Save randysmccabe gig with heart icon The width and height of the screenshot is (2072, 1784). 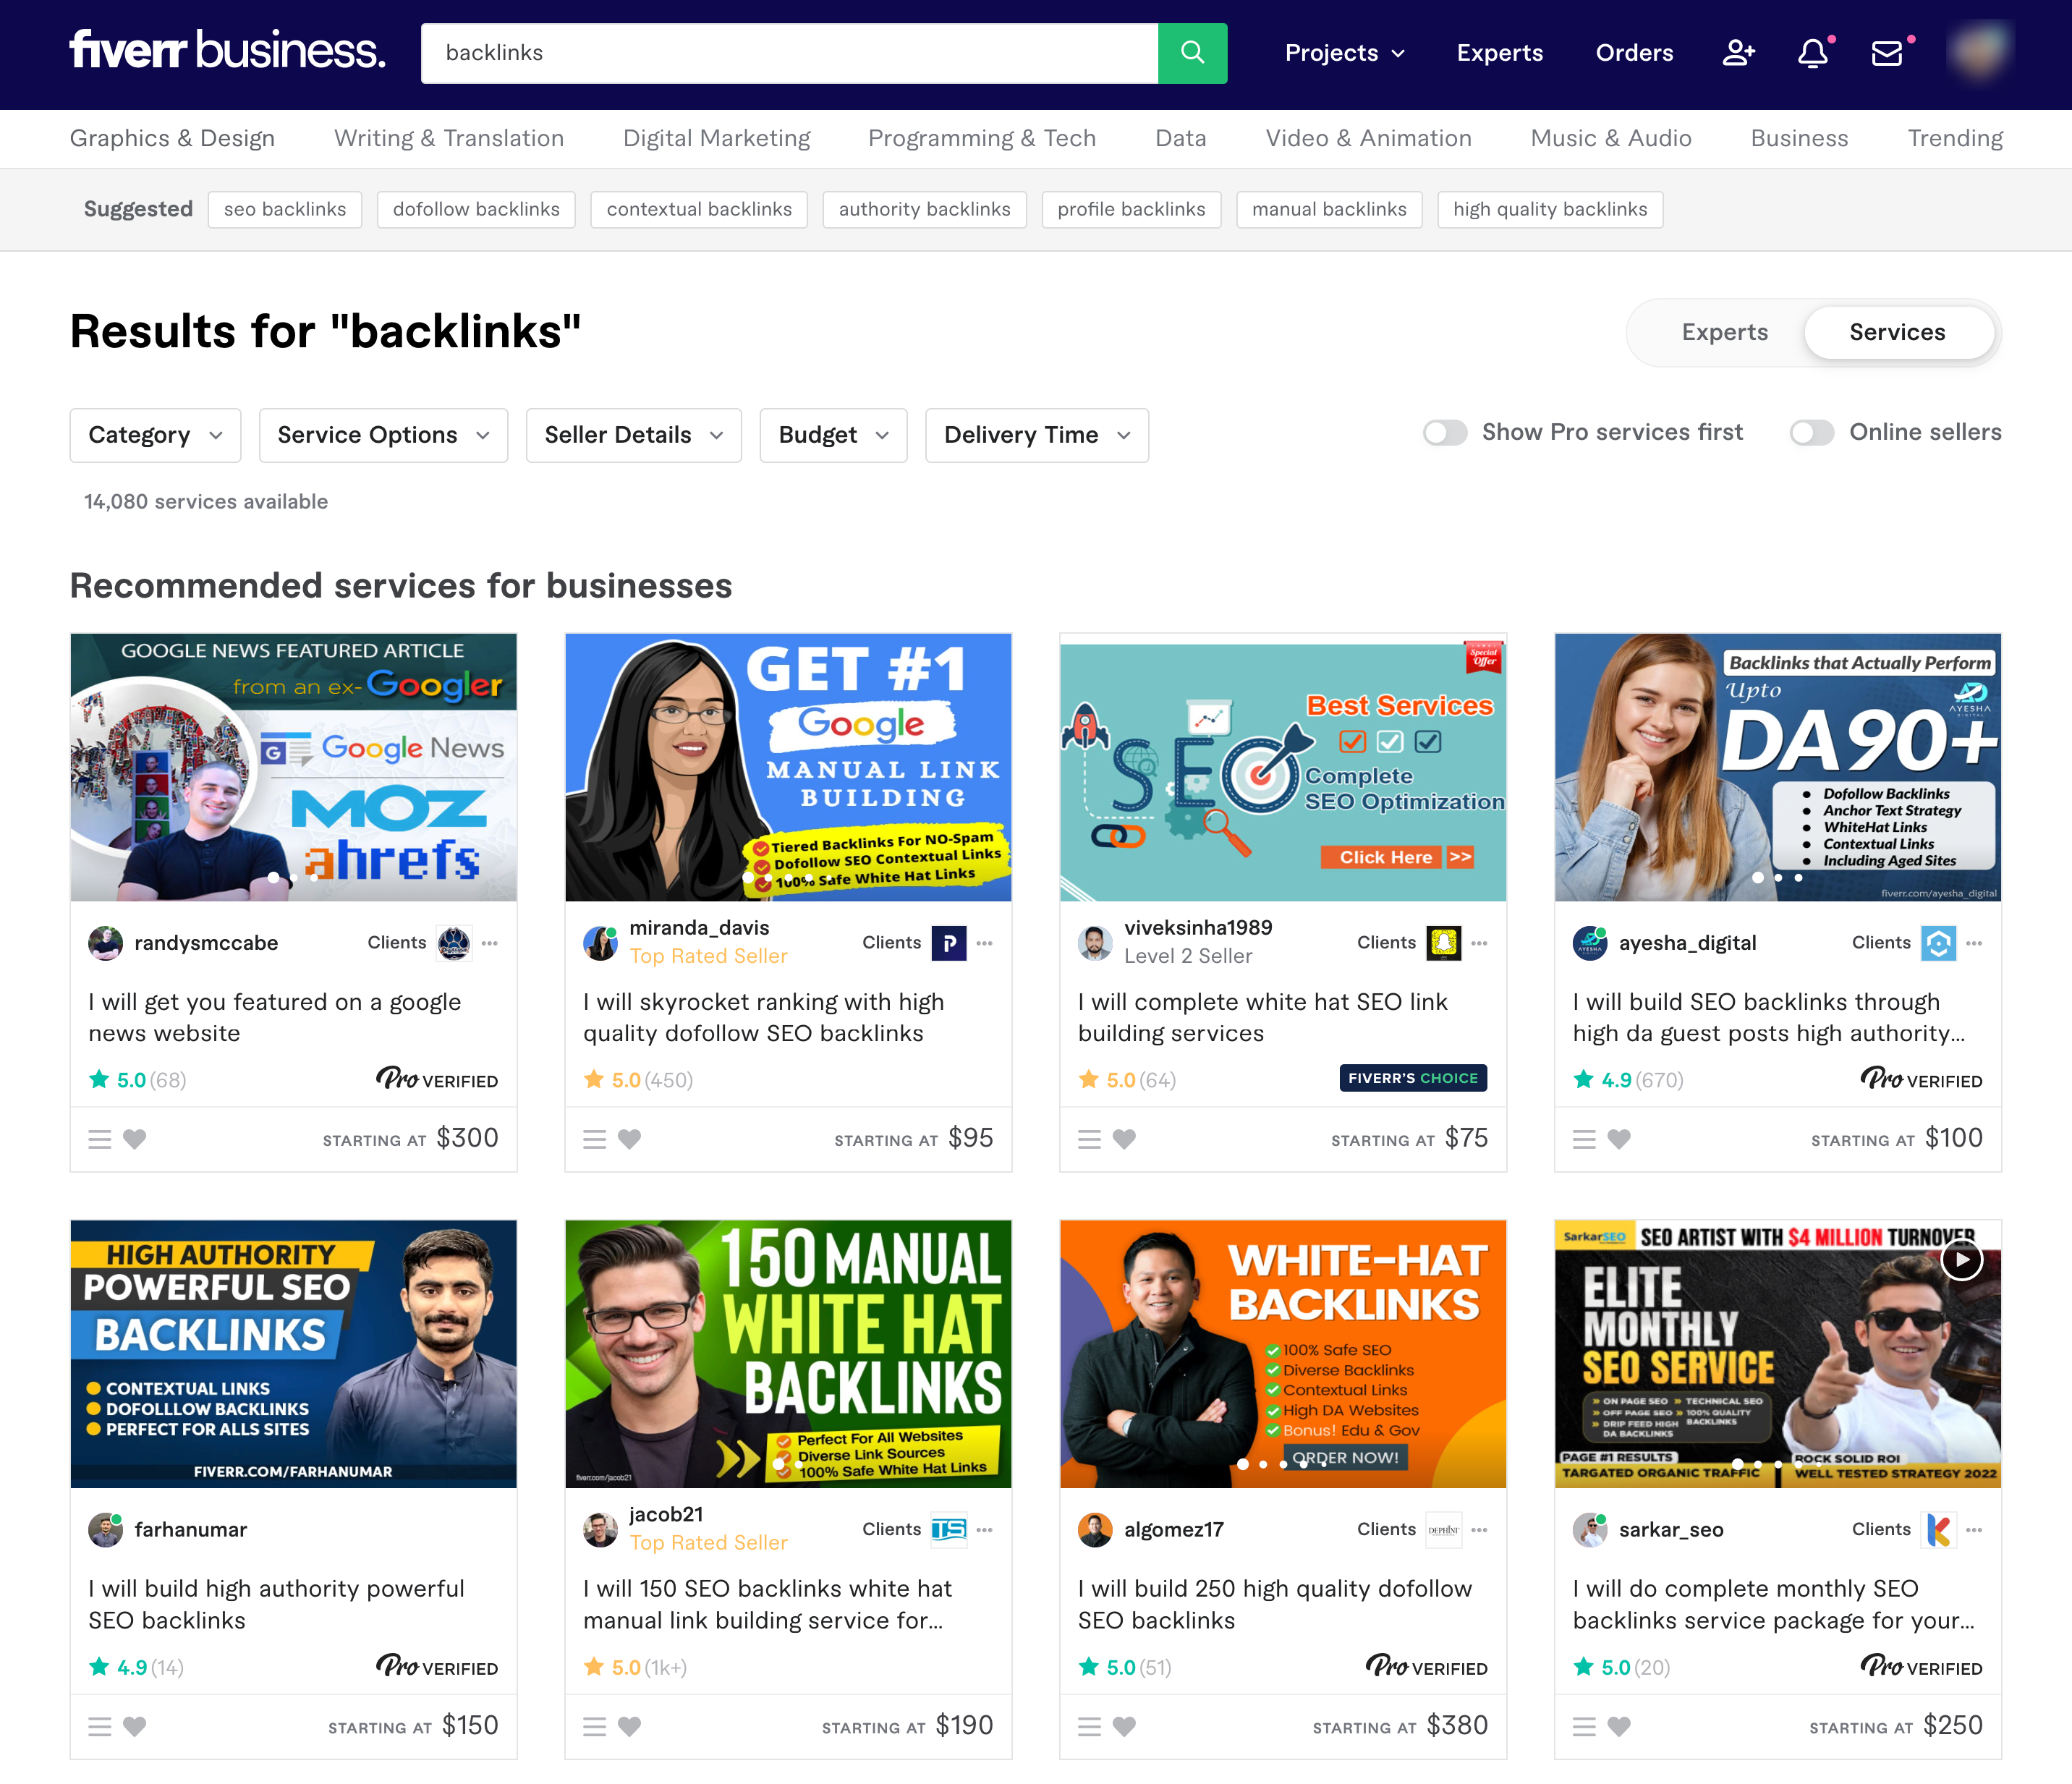[135, 1139]
